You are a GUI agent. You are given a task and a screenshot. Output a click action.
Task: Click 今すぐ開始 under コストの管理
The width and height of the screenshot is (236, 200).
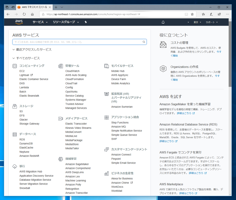(x=196, y=54)
